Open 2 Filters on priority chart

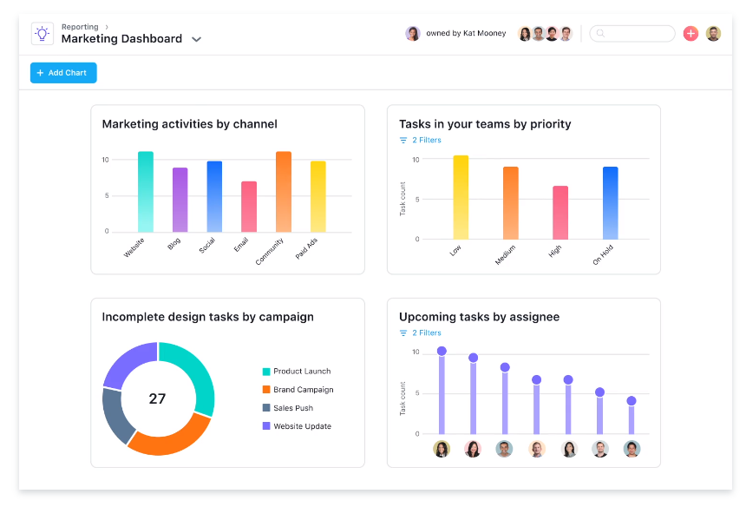click(426, 140)
